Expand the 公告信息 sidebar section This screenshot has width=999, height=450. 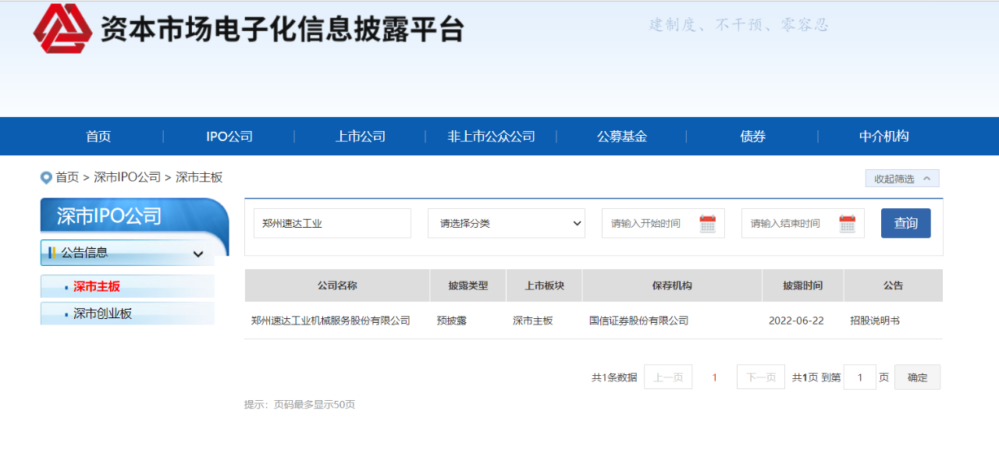127,253
